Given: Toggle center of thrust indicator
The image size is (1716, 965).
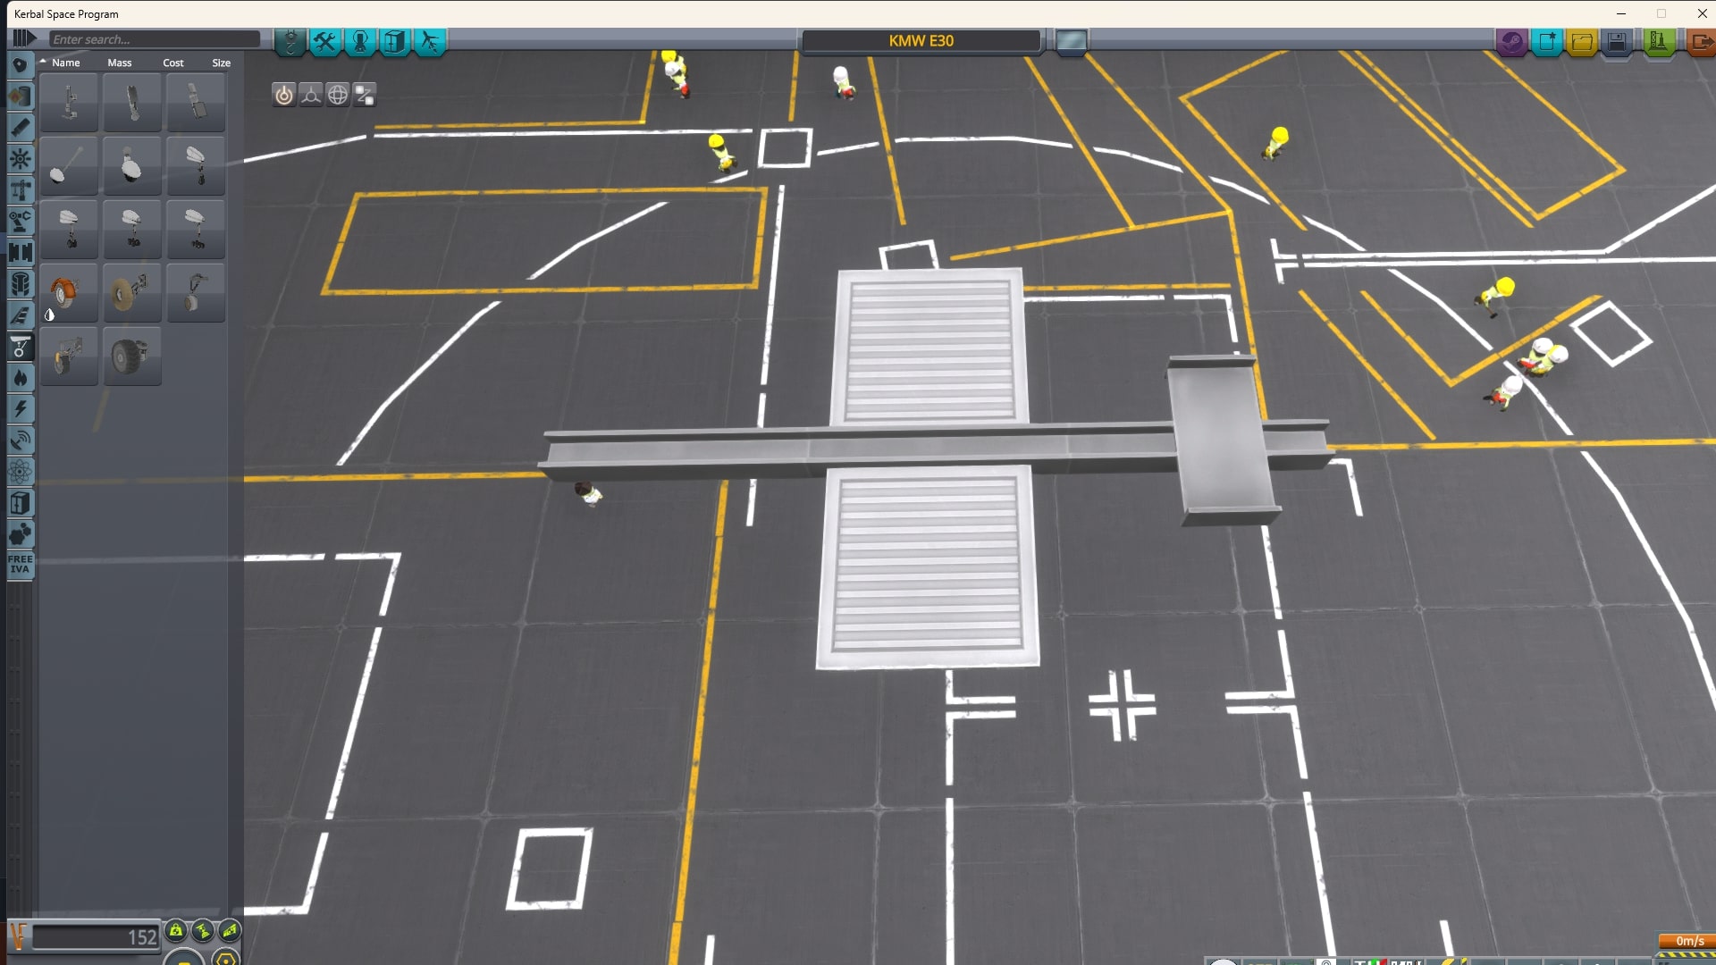Looking at the screenshot, I should tap(203, 931).
